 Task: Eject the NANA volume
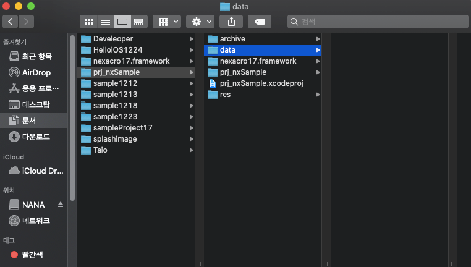coord(61,205)
